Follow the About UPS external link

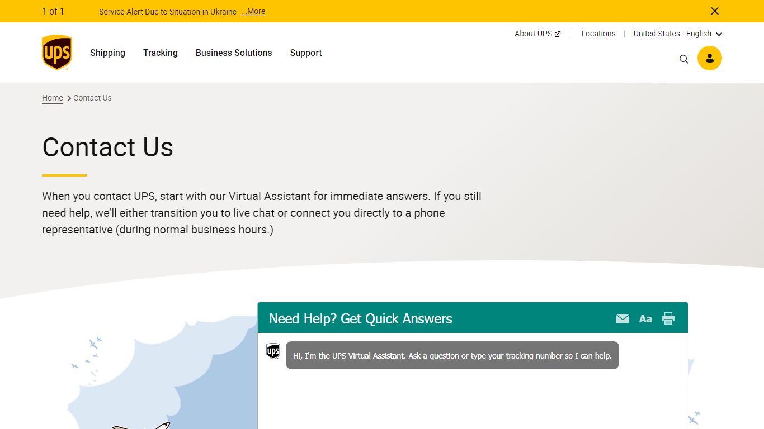pos(537,34)
